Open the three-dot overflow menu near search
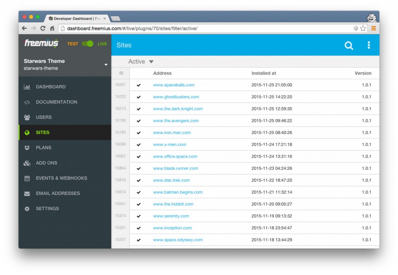Viewport: 398px width, 275px height. coord(368,45)
